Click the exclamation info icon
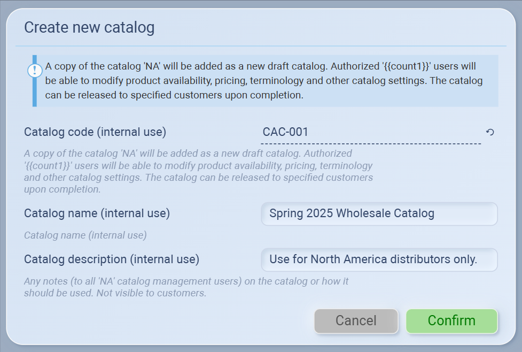Viewport: 522px width, 352px height. click(x=35, y=70)
